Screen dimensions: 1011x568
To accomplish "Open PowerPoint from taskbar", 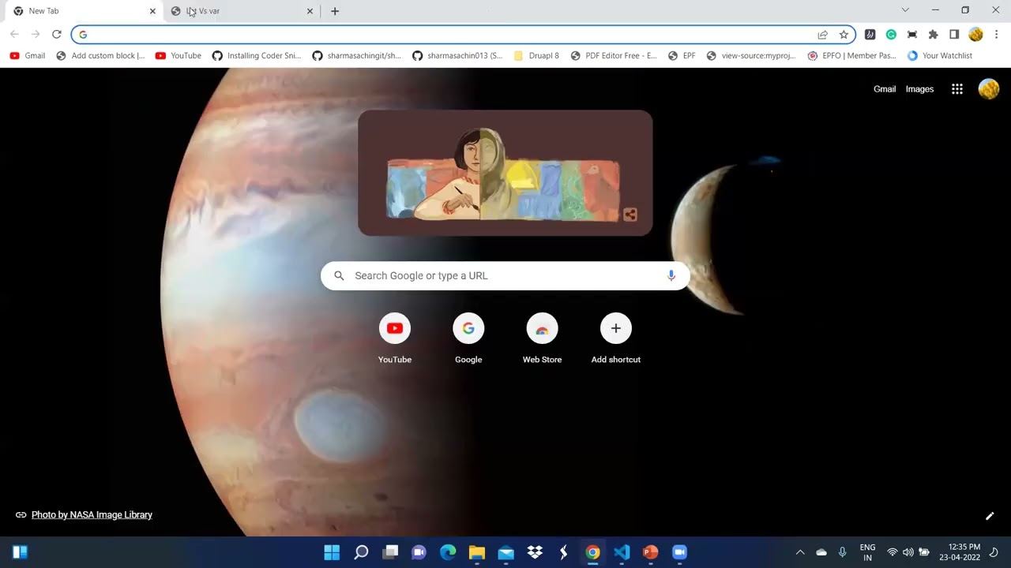I will (x=651, y=552).
